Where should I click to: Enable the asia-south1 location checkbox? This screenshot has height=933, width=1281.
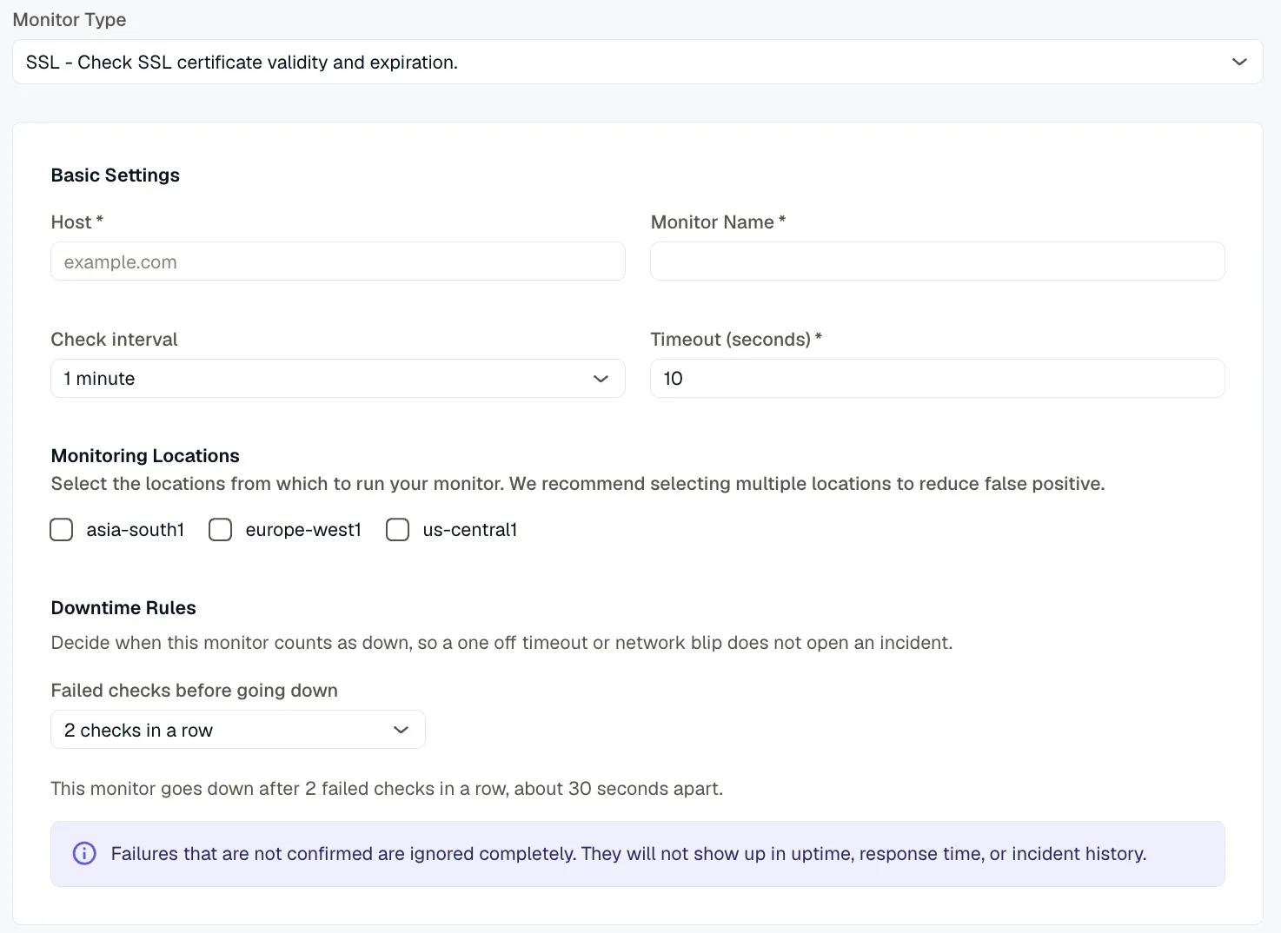(62, 530)
